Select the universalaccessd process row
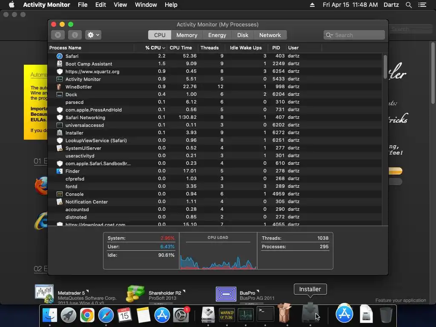This screenshot has height=327, width=436. point(215,125)
